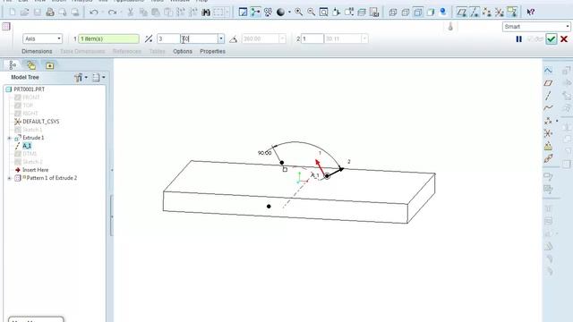Click the Redo arrow icon

pyautogui.click(x=112, y=12)
